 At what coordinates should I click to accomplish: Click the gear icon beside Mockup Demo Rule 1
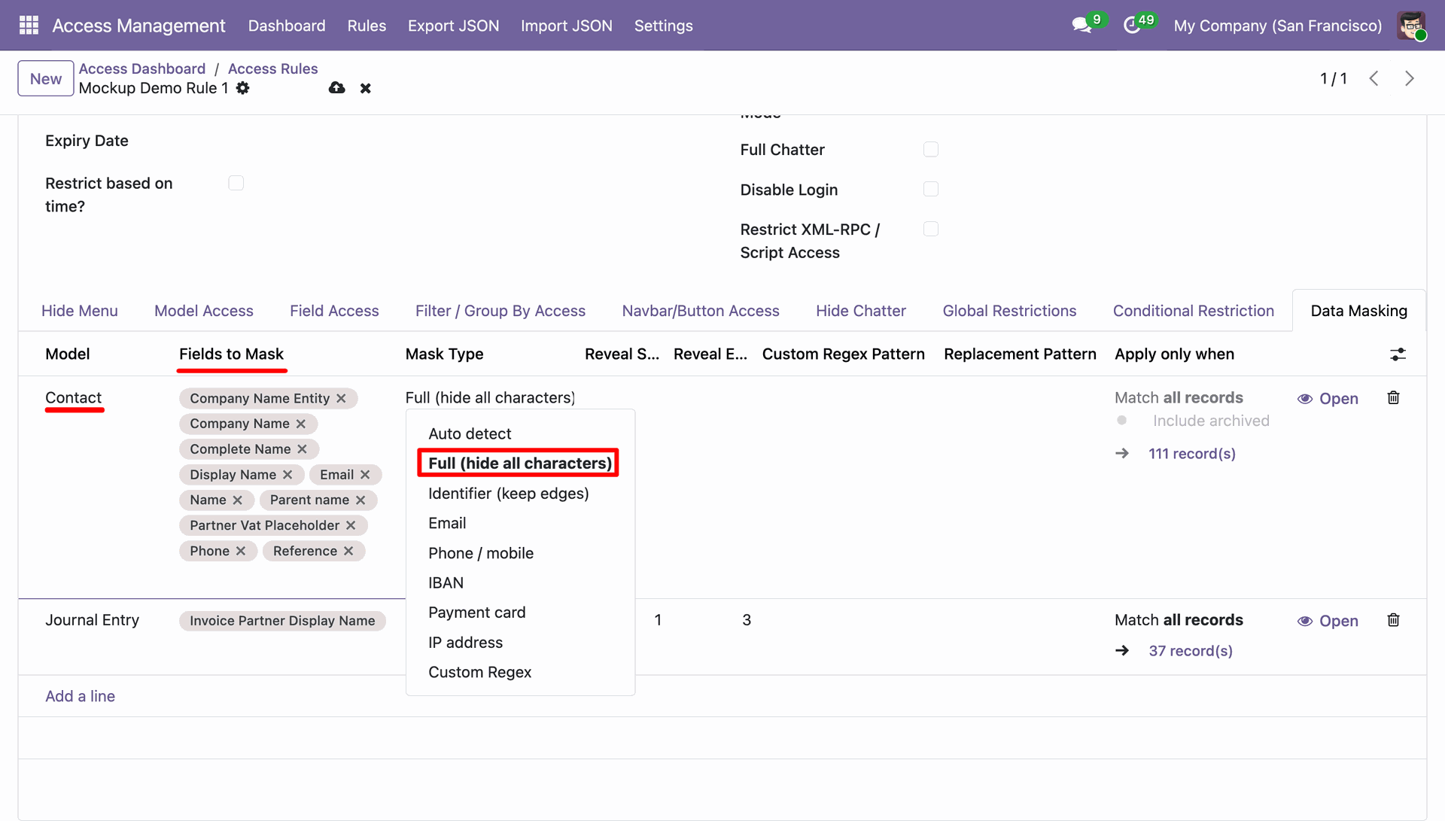[x=242, y=88]
